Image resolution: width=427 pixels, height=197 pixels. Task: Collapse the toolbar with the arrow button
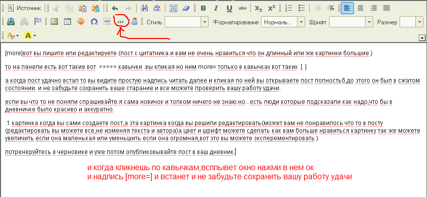[x=422, y=38]
